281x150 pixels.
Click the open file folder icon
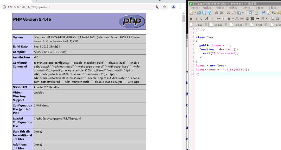(x=199, y=13)
